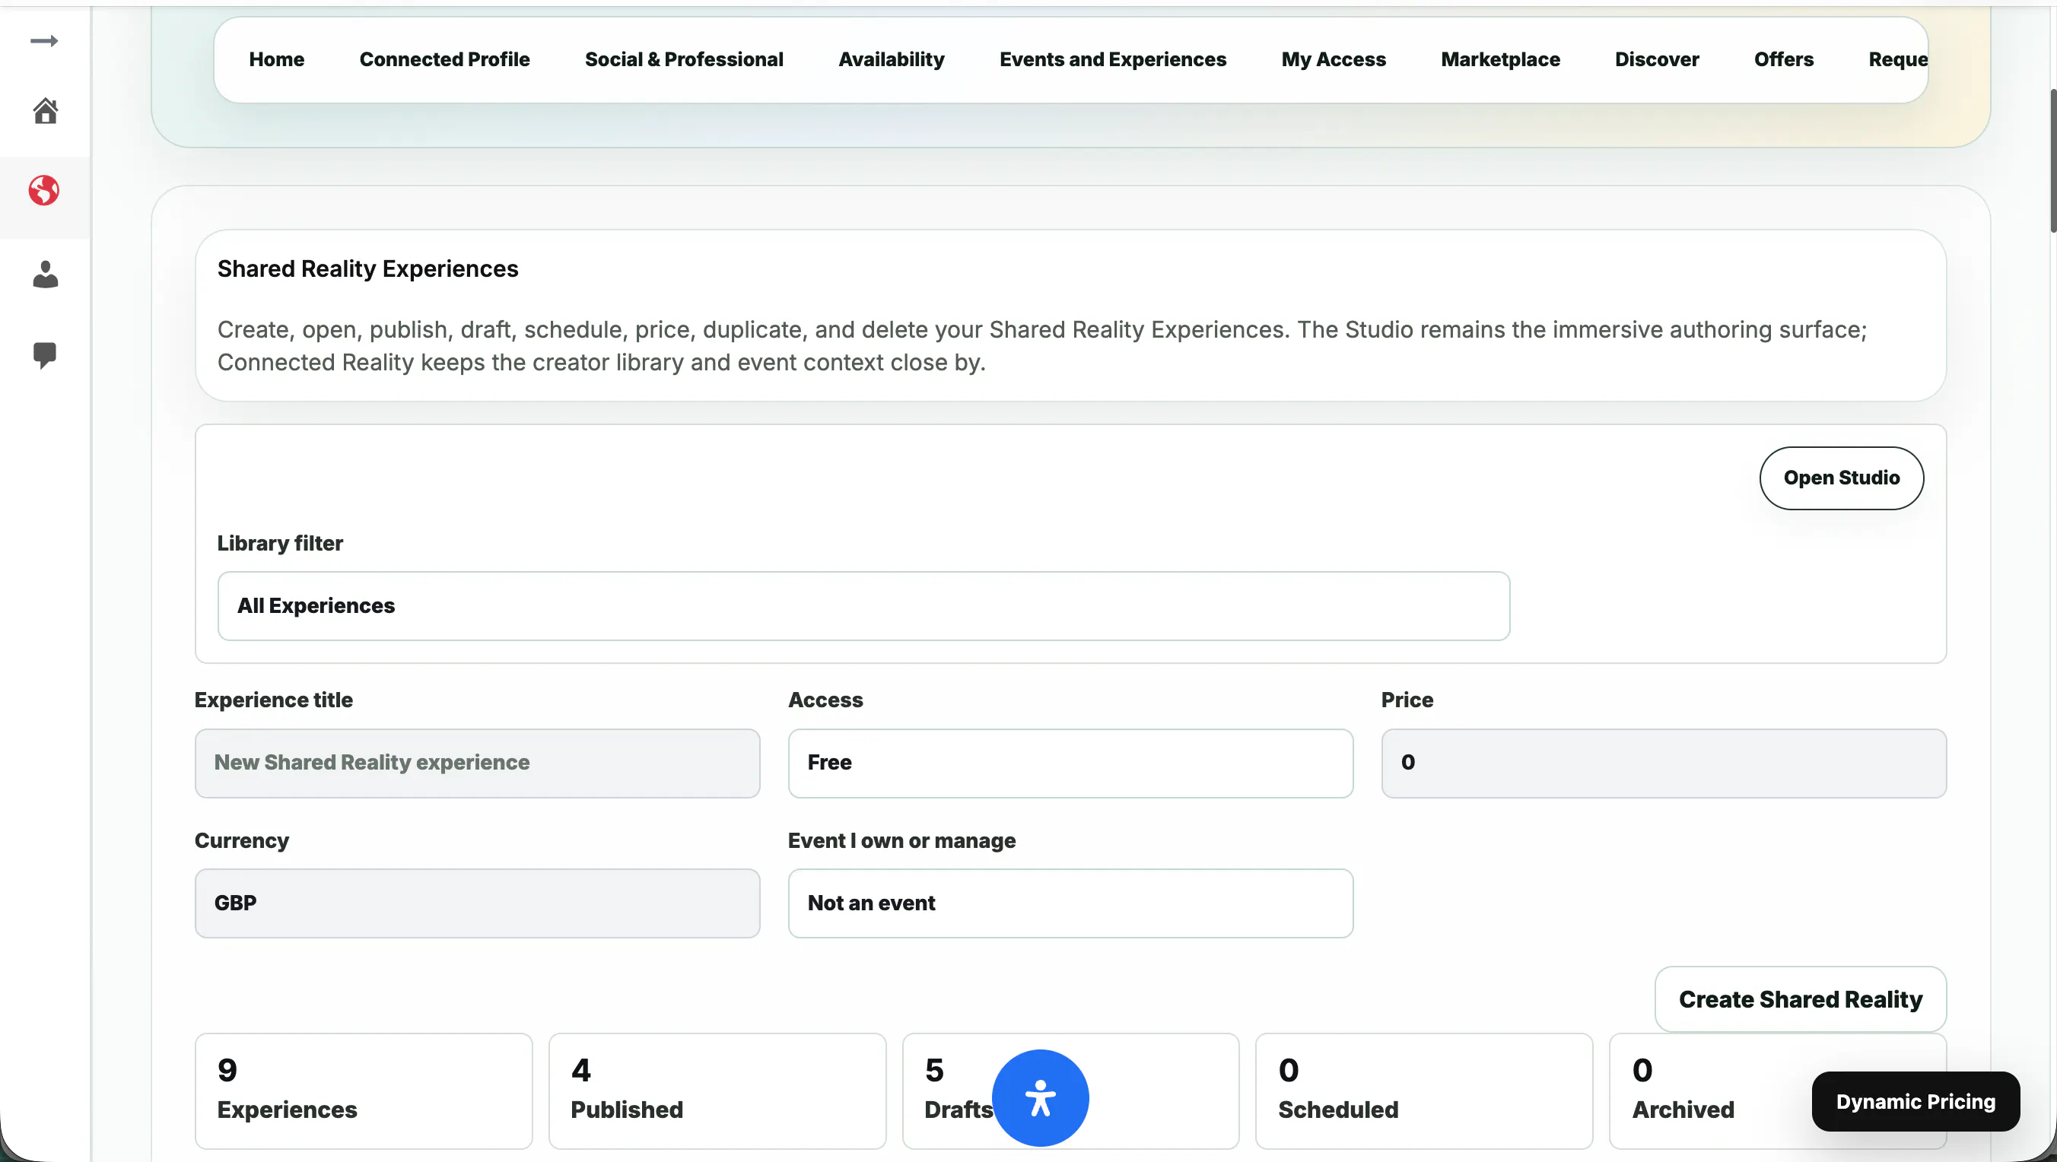
Task: Click the Currency field showing GBP
Action: (477, 903)
